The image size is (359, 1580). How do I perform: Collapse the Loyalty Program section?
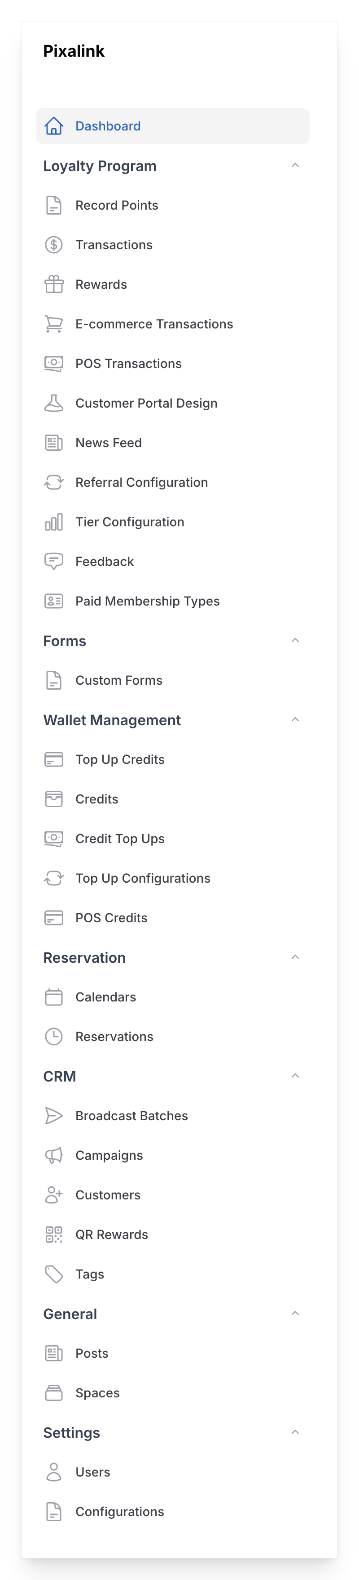pos(295,164)
